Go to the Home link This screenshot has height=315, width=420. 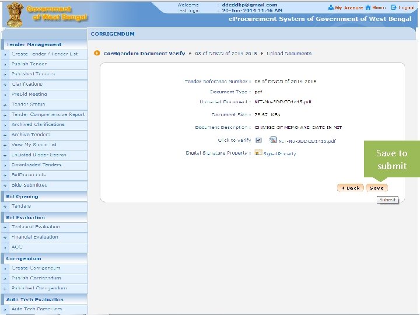pos(379,8)
